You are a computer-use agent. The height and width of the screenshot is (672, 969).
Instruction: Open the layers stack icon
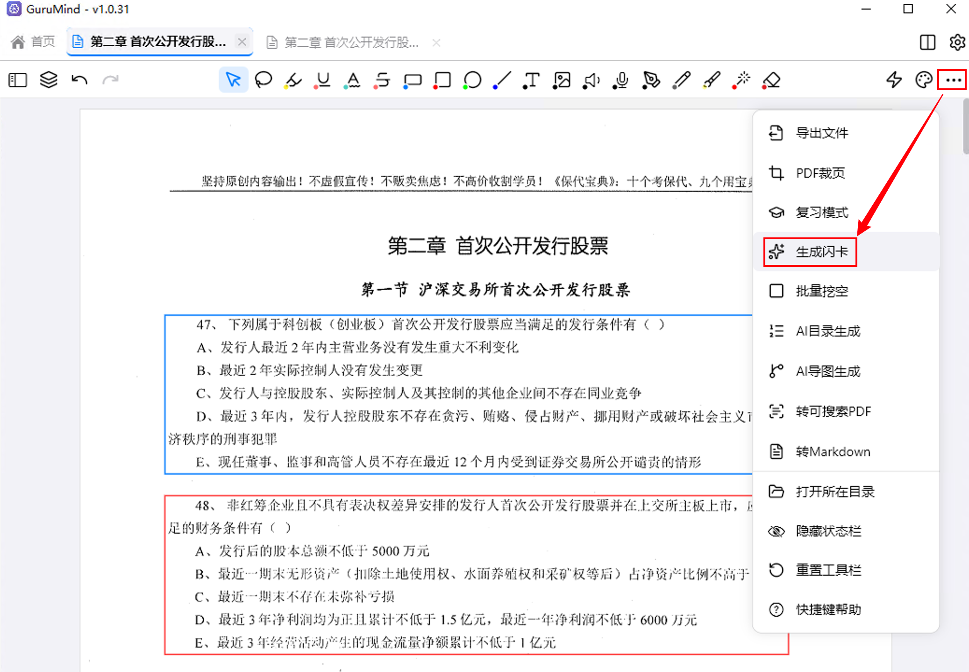click(x=49, y=80)
